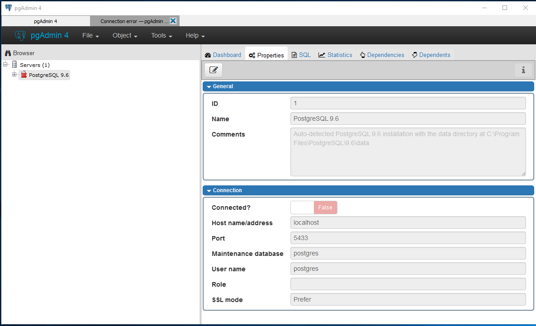Image resolution: width=536 pixels, height=326 pixels.
Task: Open the File menu
Action: click(x=90, y=35)
